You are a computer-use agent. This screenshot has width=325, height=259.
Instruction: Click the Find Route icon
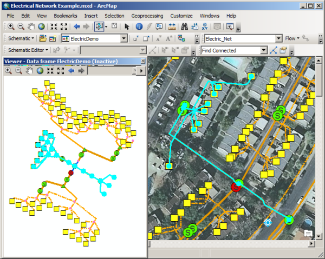[x=194, y=26]
